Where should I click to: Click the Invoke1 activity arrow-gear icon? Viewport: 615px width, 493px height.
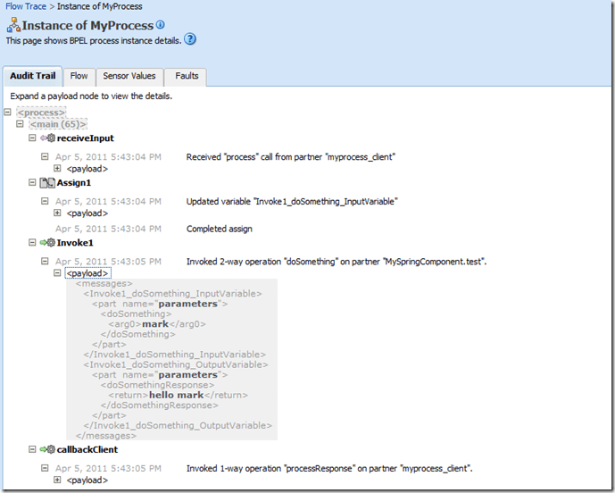point(48,242)
